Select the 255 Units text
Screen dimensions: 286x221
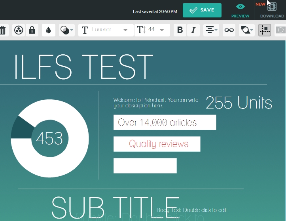tap(239, 103)
